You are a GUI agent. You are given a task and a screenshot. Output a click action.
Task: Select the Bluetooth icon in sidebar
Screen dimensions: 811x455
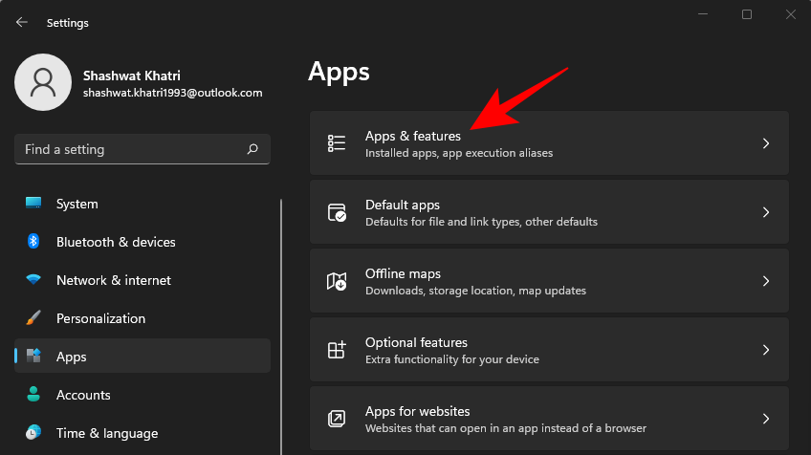click(33, 241)
